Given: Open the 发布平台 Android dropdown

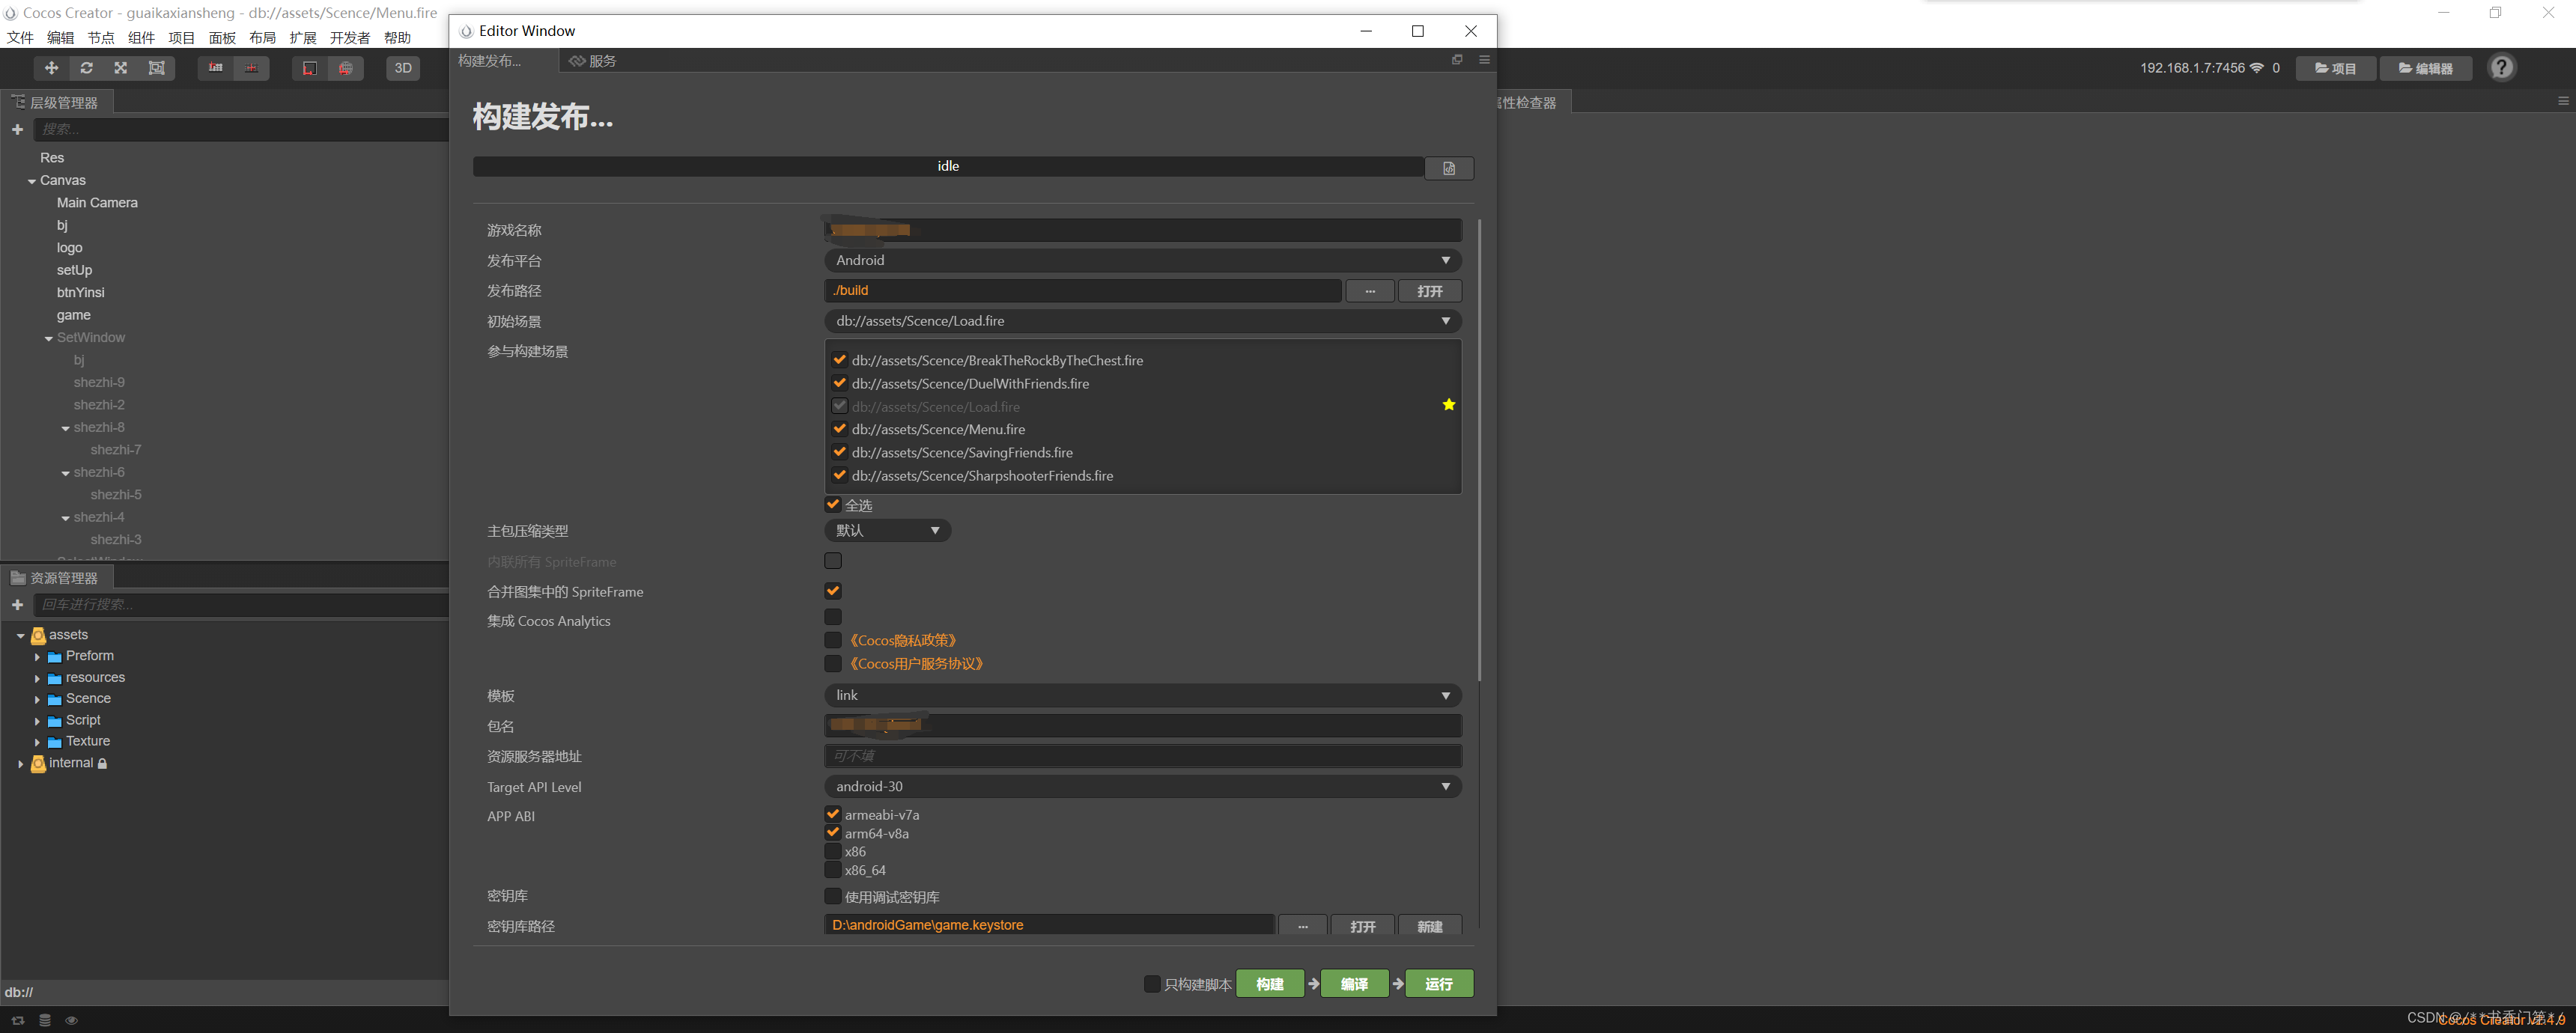Looking at the screenshot, I should coord(1142,260).
